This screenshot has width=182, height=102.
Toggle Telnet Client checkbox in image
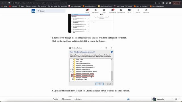pos(73,59)
